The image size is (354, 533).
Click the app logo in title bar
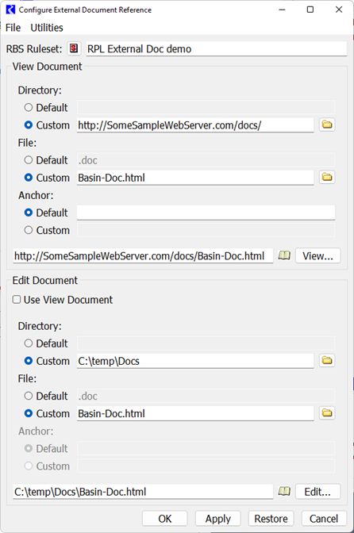[10, 10]
